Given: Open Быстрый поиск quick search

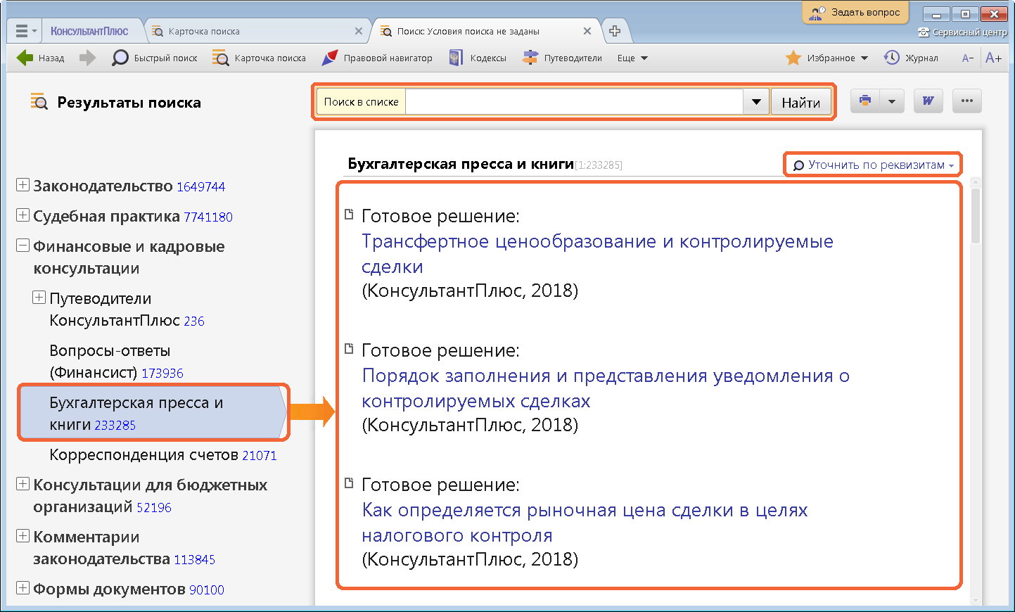Looking at the screenshot, I should coord(155,58).
